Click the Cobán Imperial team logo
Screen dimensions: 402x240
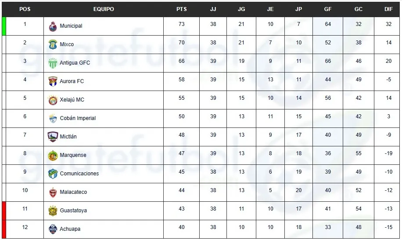coord(53,119)
